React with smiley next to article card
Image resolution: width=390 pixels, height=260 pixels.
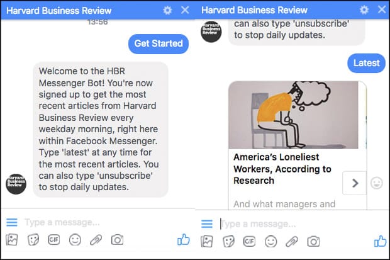coord(377,183)
